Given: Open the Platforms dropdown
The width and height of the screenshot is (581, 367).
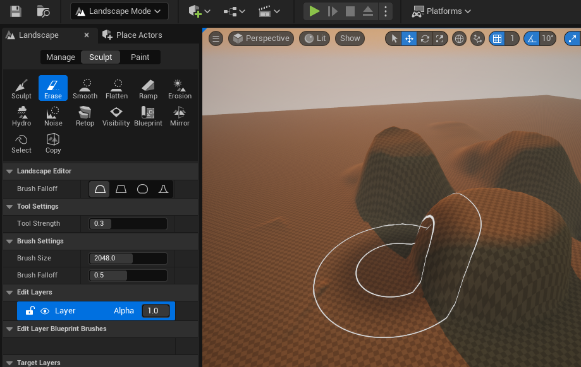Looking at the screenshot, I should click(441, 11).
